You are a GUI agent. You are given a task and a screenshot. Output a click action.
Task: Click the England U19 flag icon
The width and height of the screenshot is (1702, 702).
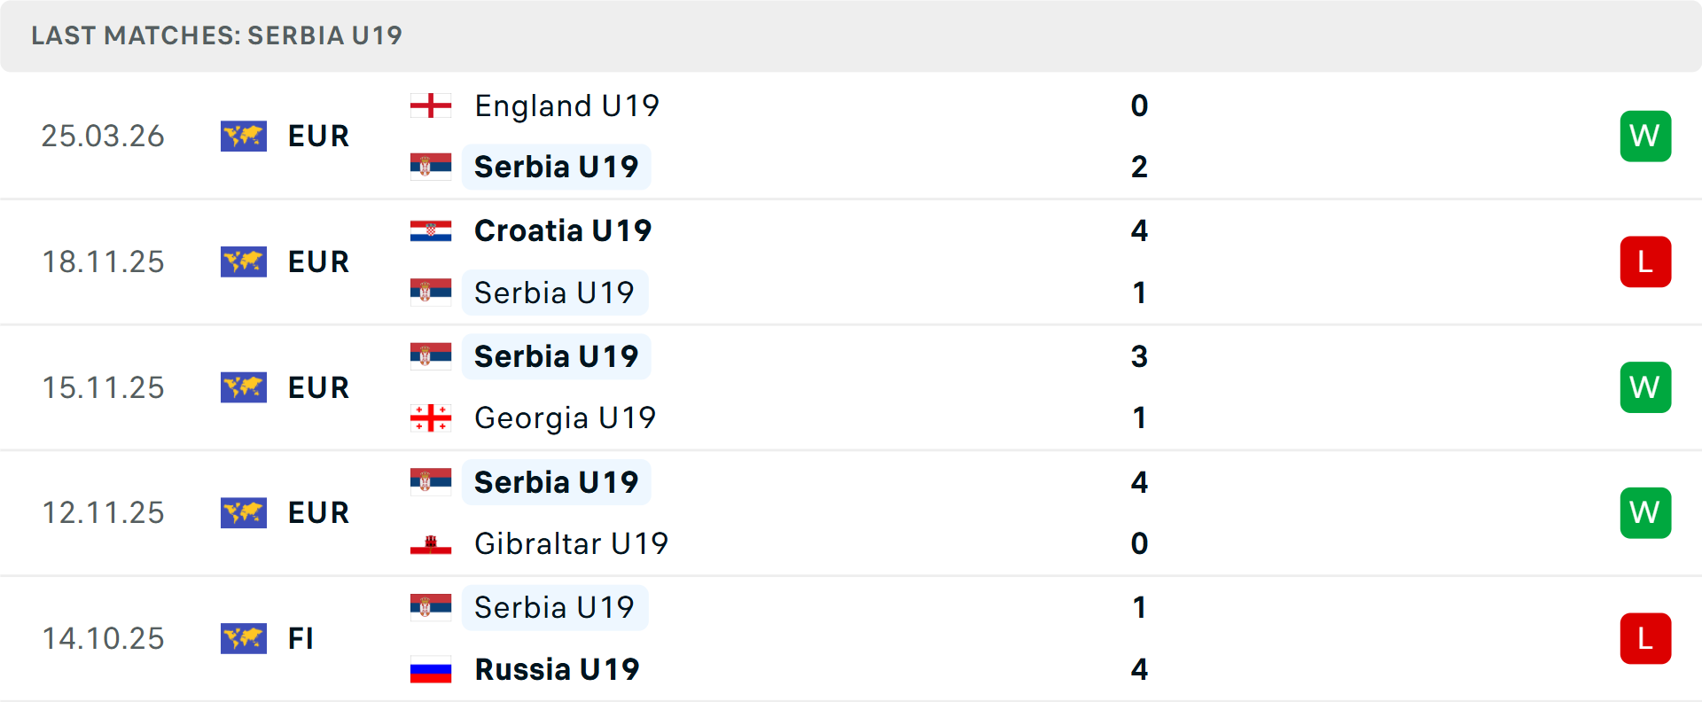[x=431, y=105]
